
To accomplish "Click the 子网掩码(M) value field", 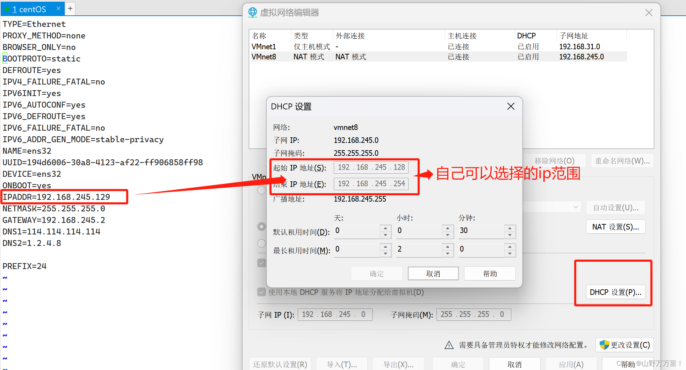I will click(x=474, y=314).
